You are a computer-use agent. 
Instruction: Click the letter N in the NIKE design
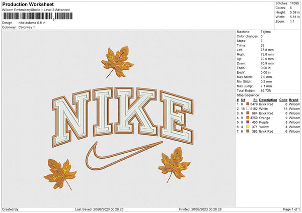click(x=71, y=119)
